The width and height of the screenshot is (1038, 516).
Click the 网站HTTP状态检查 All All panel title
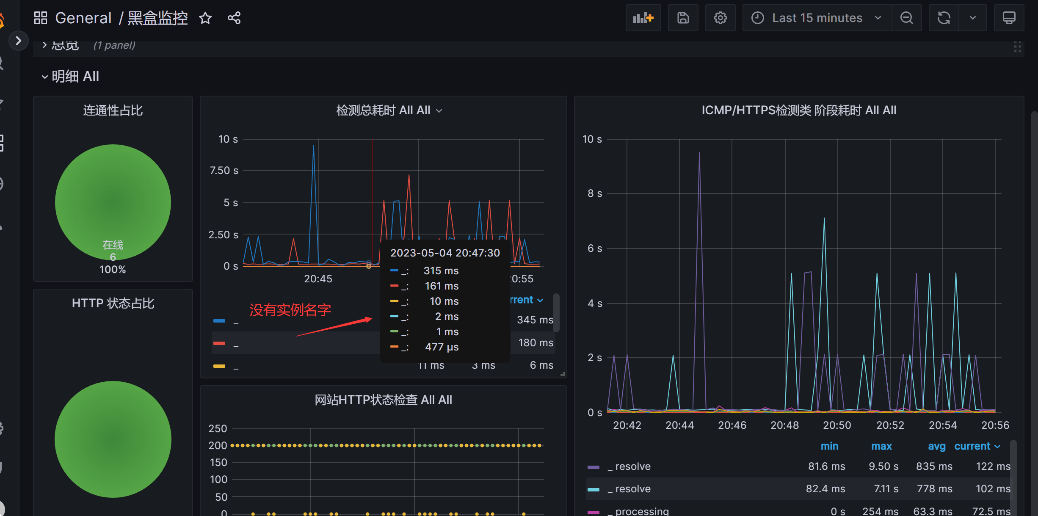tap(383, 400)
